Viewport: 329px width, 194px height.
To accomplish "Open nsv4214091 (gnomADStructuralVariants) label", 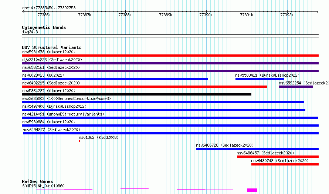I will click(63, 114).
